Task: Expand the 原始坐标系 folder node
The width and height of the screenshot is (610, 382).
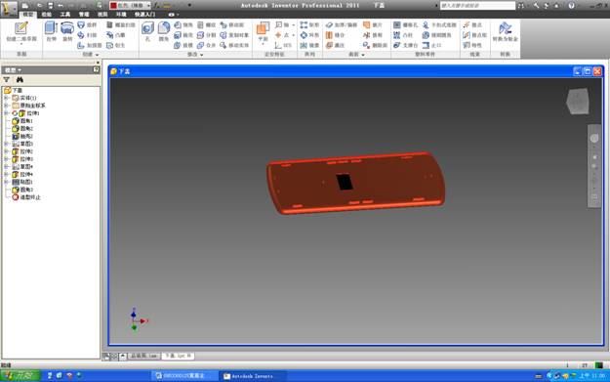Action: point(6,106)
